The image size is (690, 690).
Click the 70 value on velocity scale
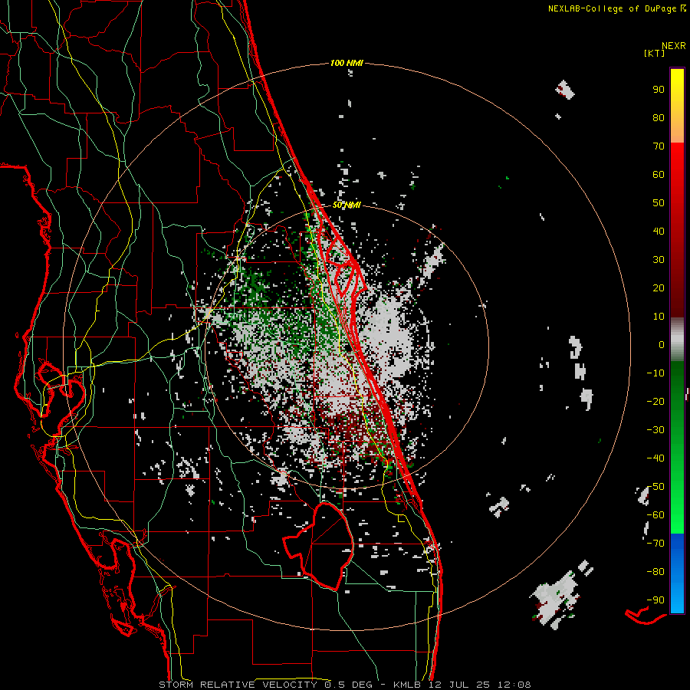(x=659, y=146)
